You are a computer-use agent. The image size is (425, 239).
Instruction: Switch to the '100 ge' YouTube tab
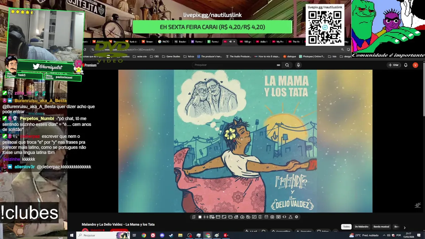pyautogui.click(x=246, y=42)
